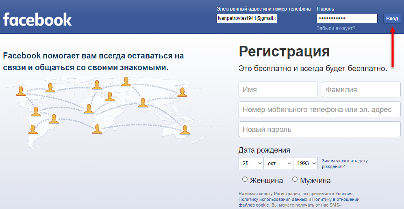The image size is (404, 209).
Task: Open the birth day dropdown showing 25
Action: tap(251, 163)
